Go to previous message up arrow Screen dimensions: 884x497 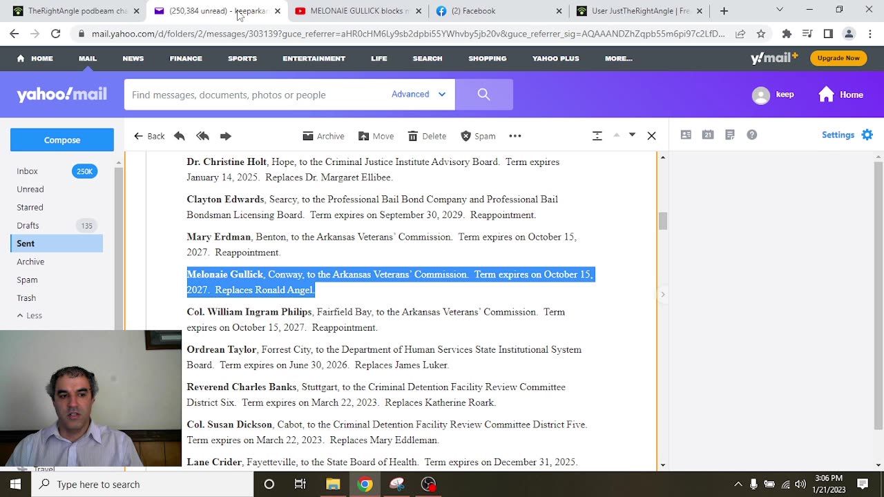(x=616, y=135)
